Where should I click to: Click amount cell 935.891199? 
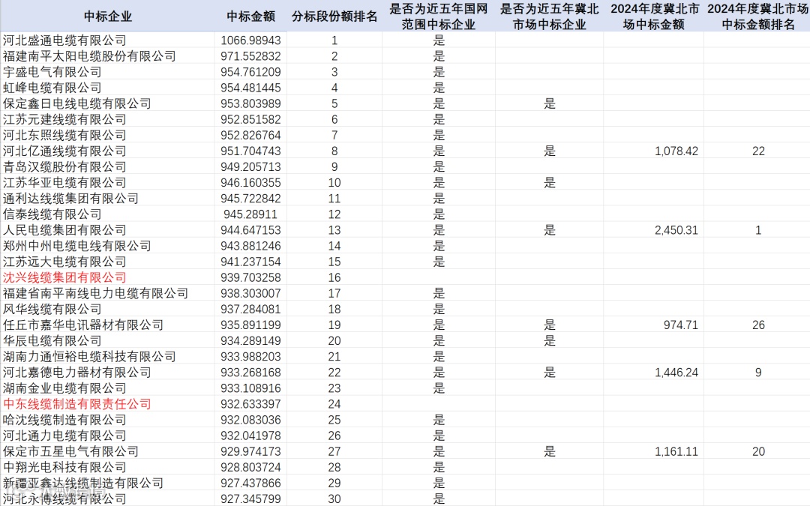tap(250, 325)
